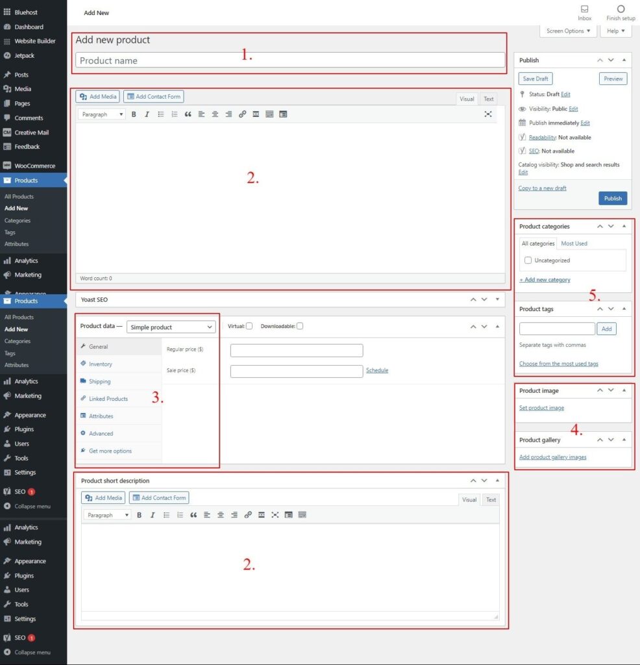Tick the Uncategorized category checkbox

528,260
